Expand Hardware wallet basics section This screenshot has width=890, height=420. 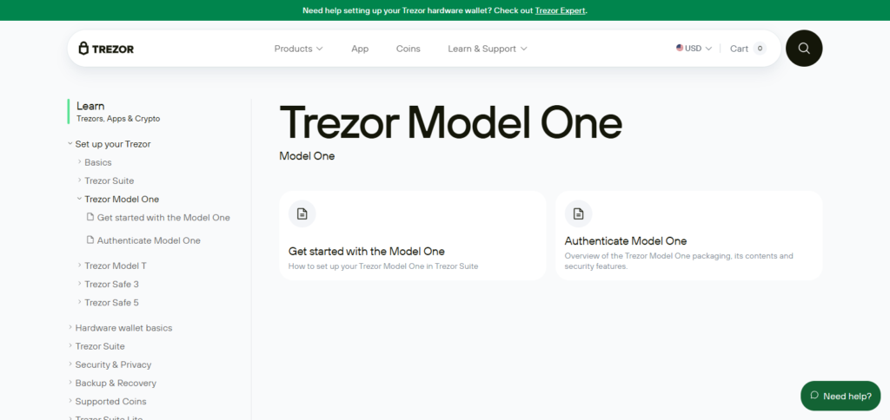click(70, 328)
